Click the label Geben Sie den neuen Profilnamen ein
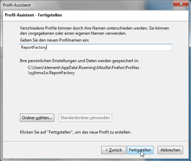The height and width of the screenshot is (161, 191). [54, 40]
